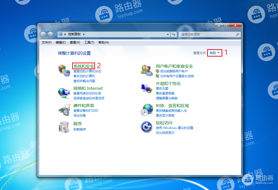The image size is (278, 190).
Task: Open 程序 category heading
Action: 78,124
